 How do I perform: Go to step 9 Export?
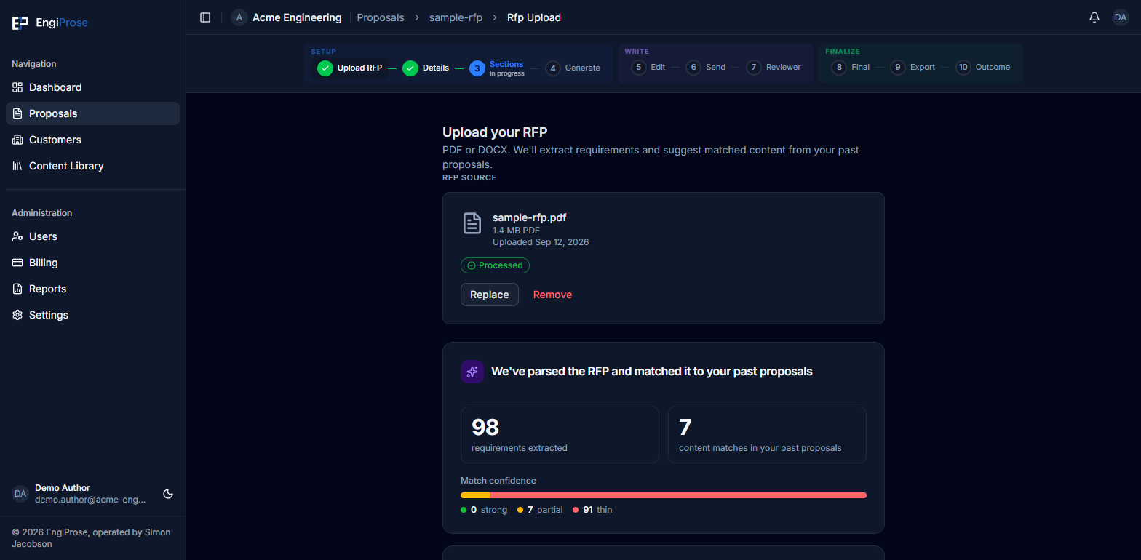click(913, 68)
